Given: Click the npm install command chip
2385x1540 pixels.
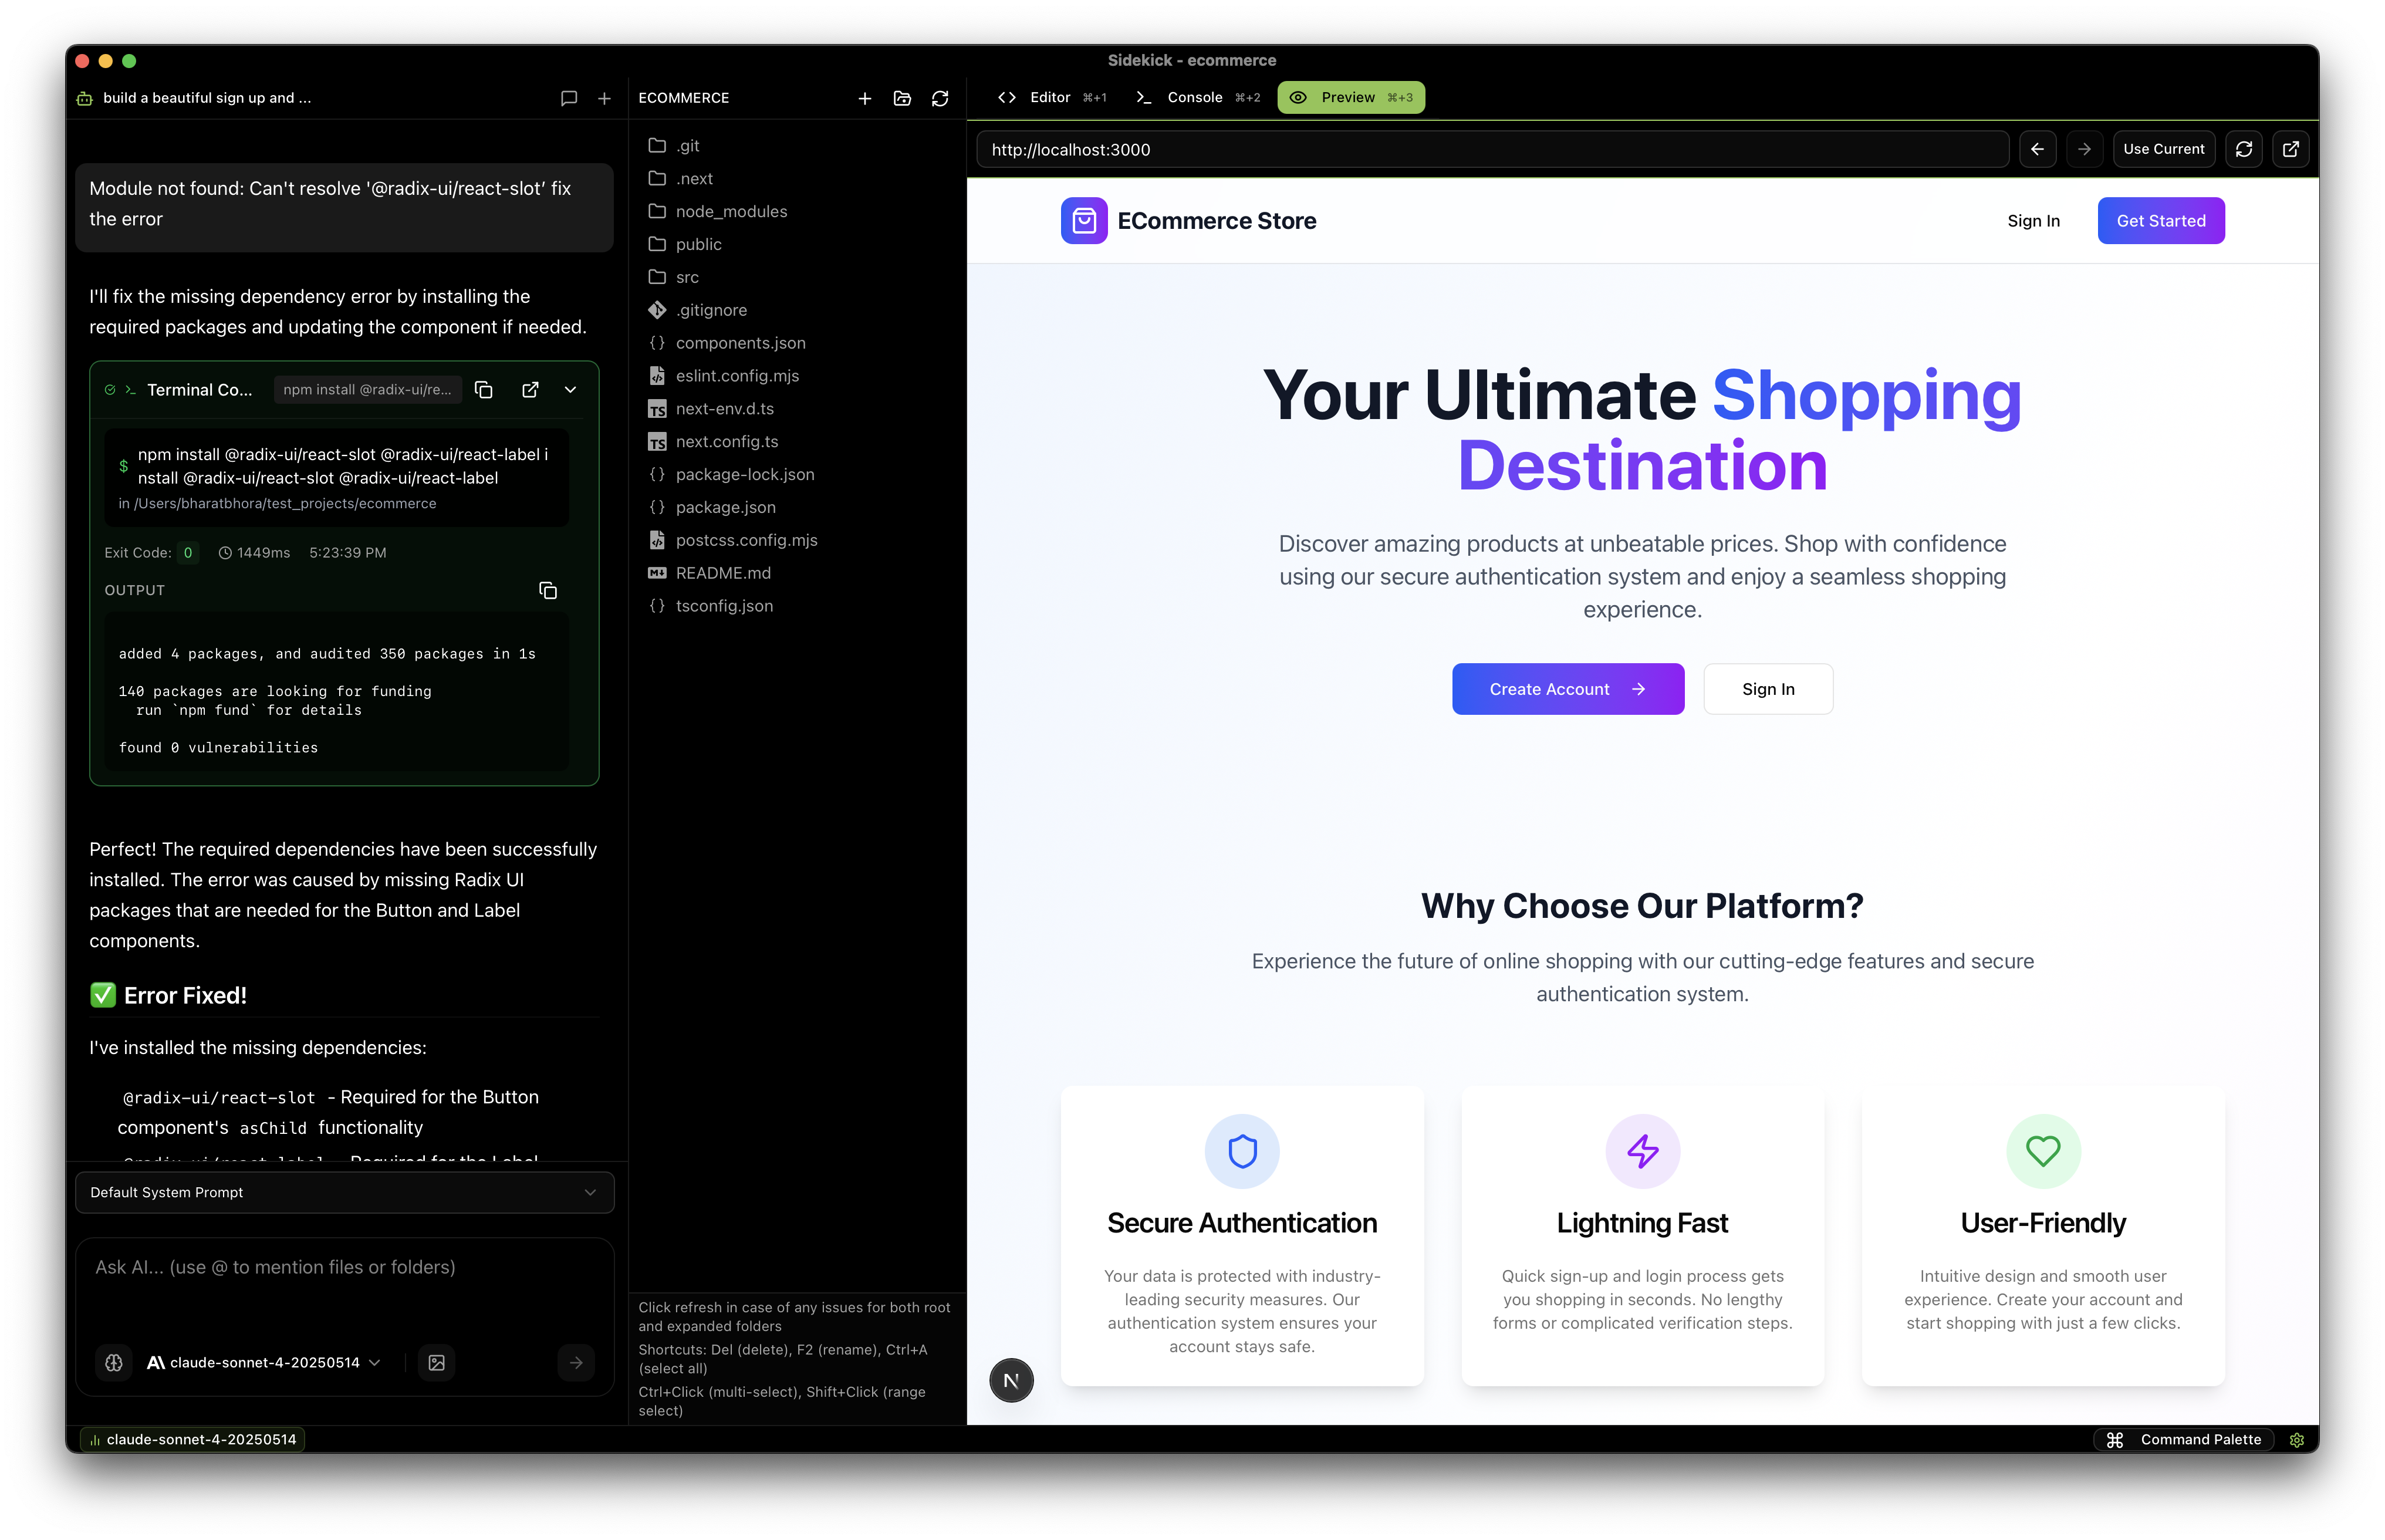Looking at the screenshot, I should tap(367, 390).
